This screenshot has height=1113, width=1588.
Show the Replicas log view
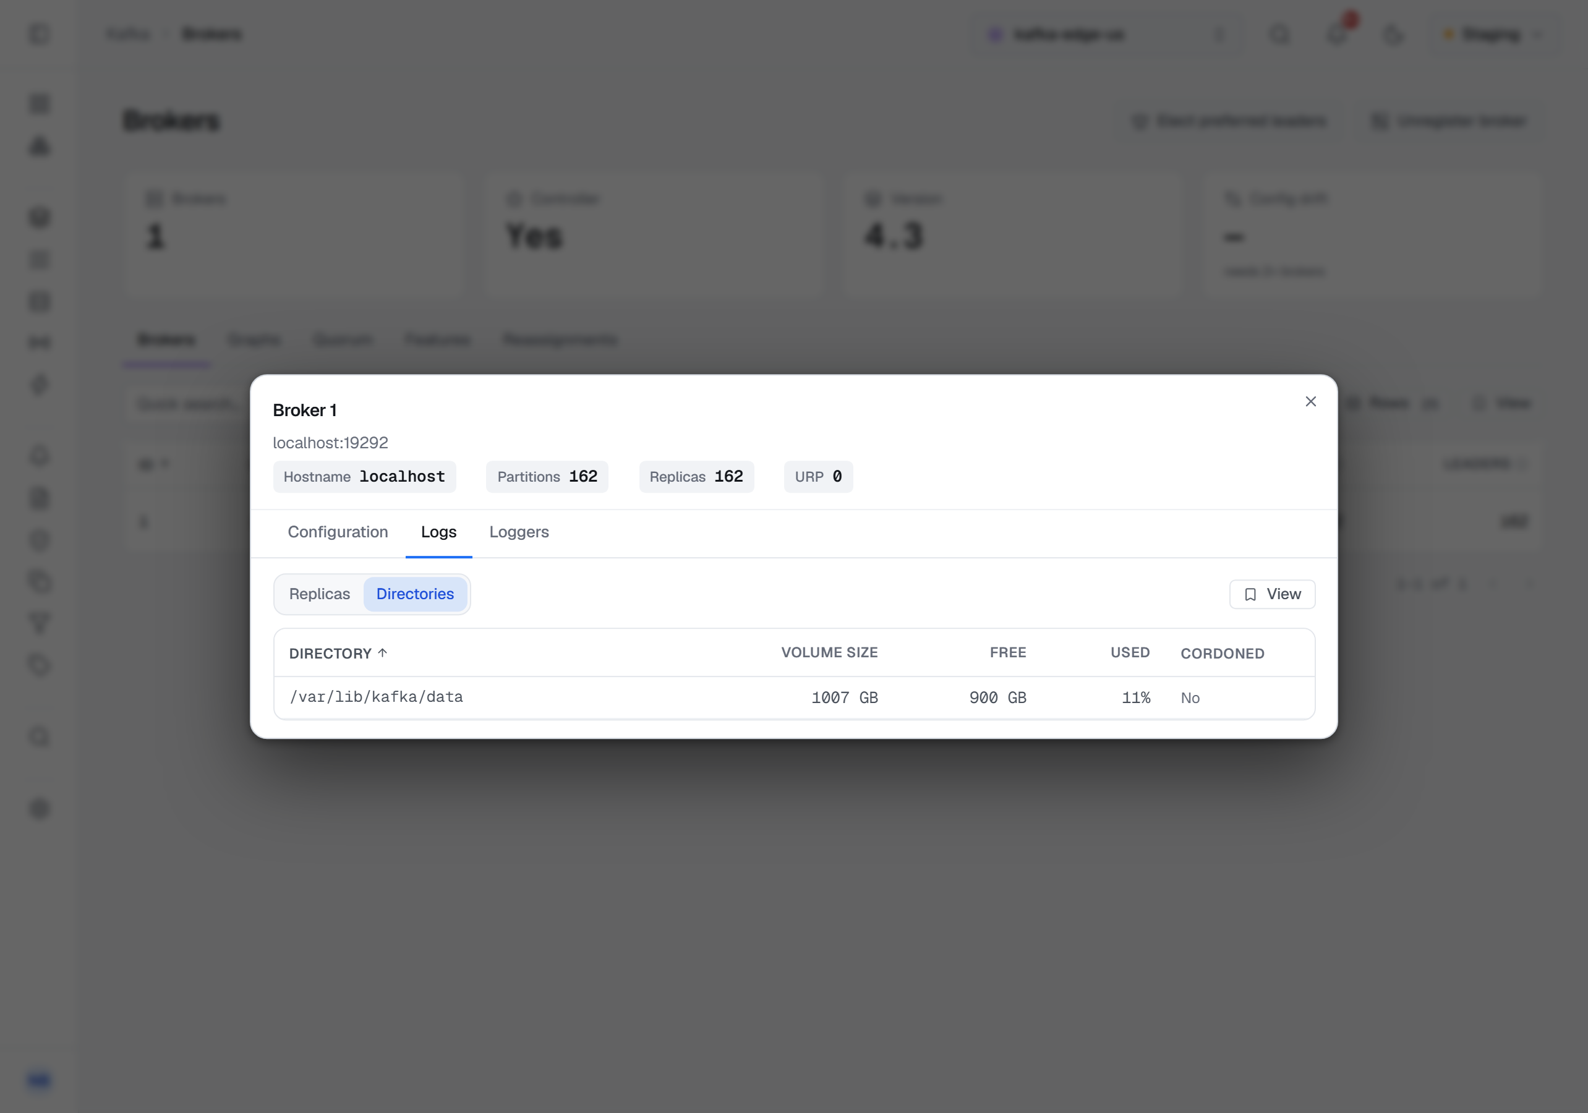click(320, 594)
